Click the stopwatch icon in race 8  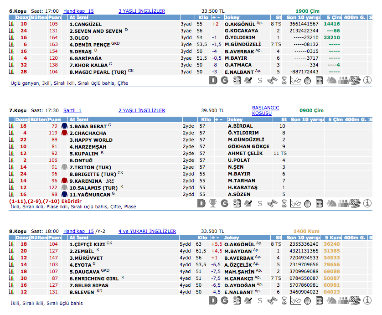pos(308,300)
